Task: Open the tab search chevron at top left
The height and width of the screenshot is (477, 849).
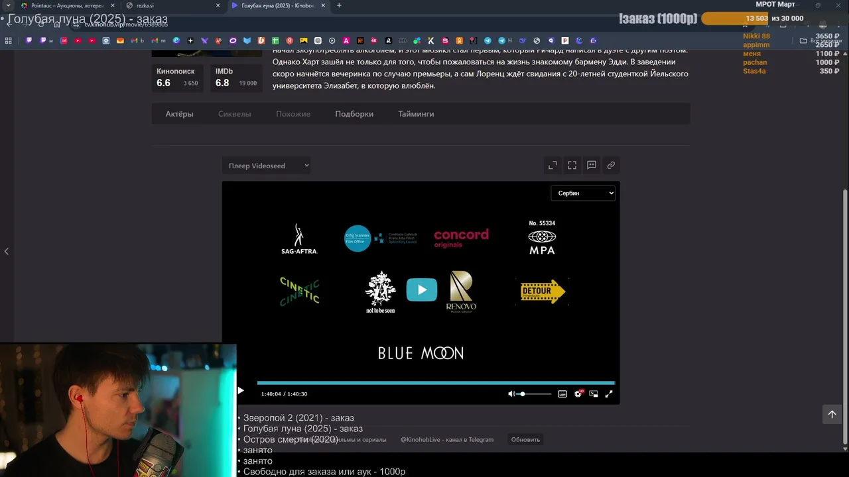Action: pyautogui.click(x=8, y=5)
